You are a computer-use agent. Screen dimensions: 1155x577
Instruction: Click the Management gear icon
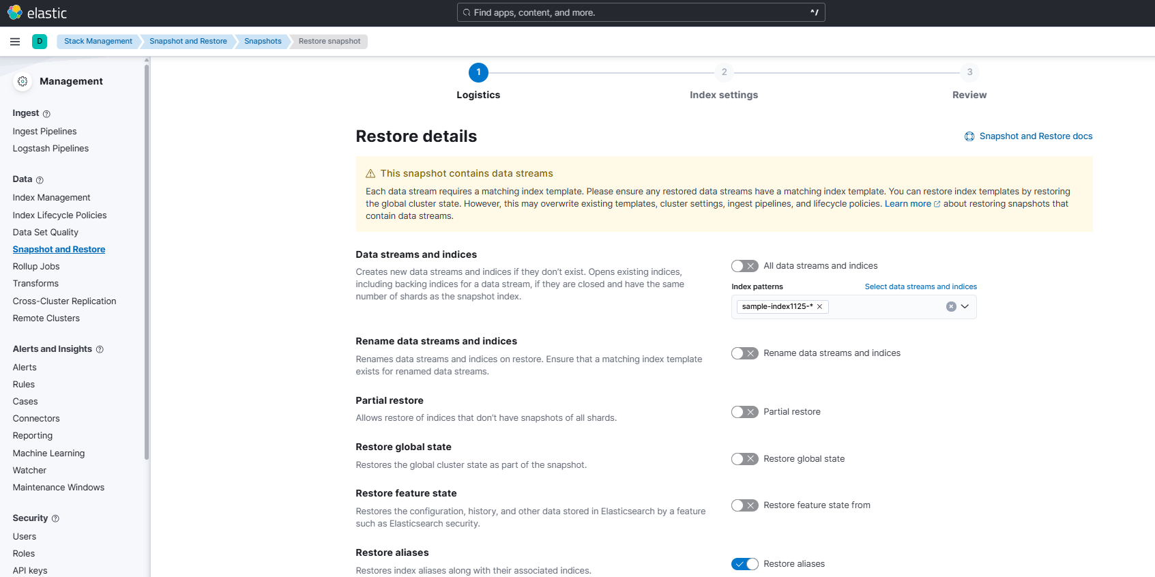click(x=23, y=81)
